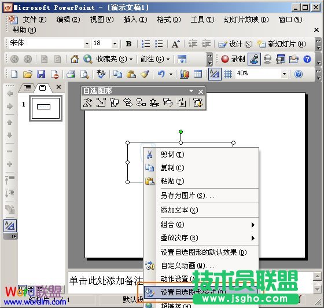Image resolution: width=324 pixels, height=308 pixels.
Task: Open AutoShapes Flowchart category
Action: coord(141,102)
